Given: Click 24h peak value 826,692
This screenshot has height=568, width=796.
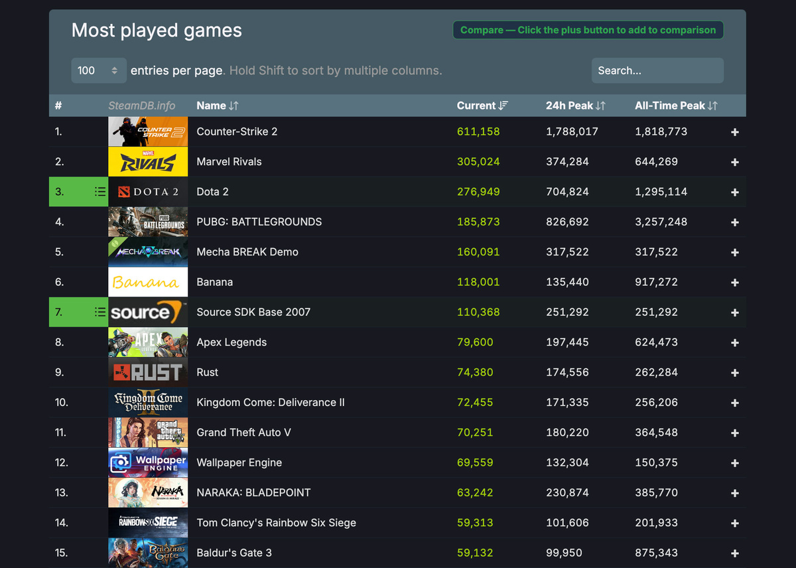Looking at the screenshot, I should [567, 222].
